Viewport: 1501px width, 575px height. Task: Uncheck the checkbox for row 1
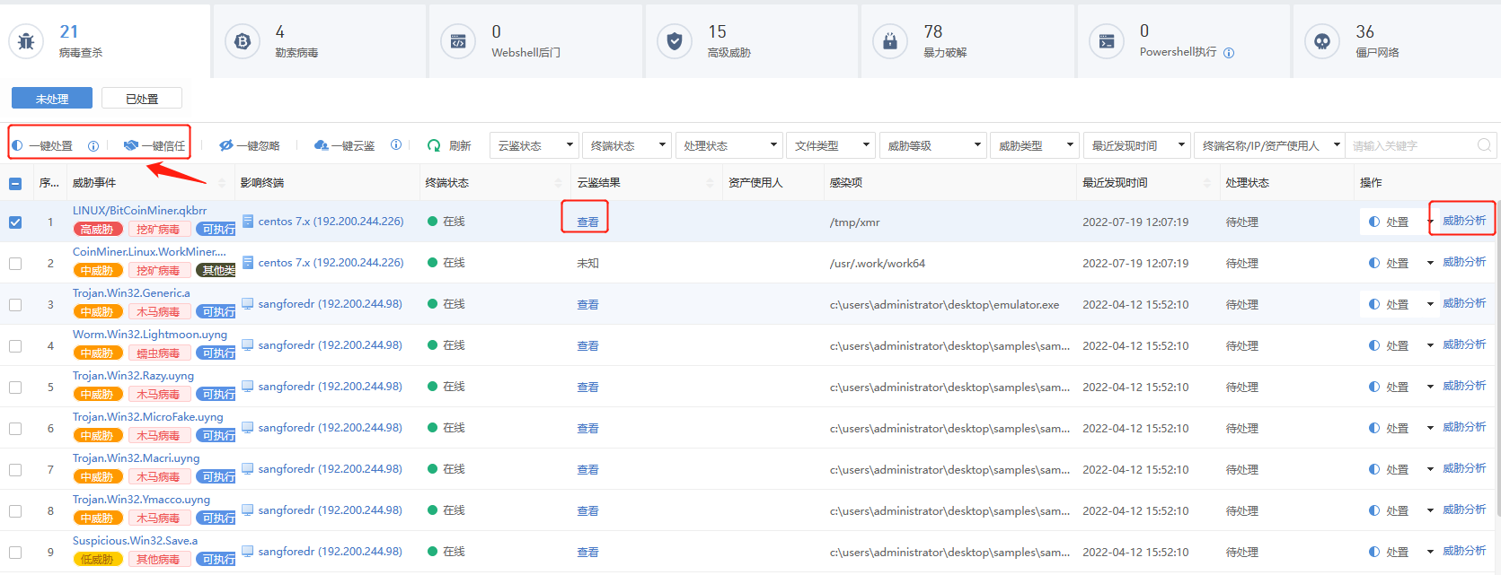[x=15, y=222]
